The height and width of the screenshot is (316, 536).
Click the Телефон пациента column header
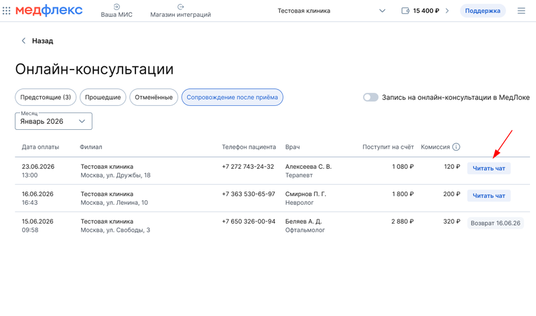coord(249,147)
